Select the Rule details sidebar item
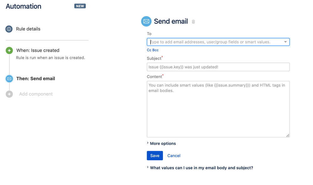Viewport: 313px width, 185px height. coord(27,29)
